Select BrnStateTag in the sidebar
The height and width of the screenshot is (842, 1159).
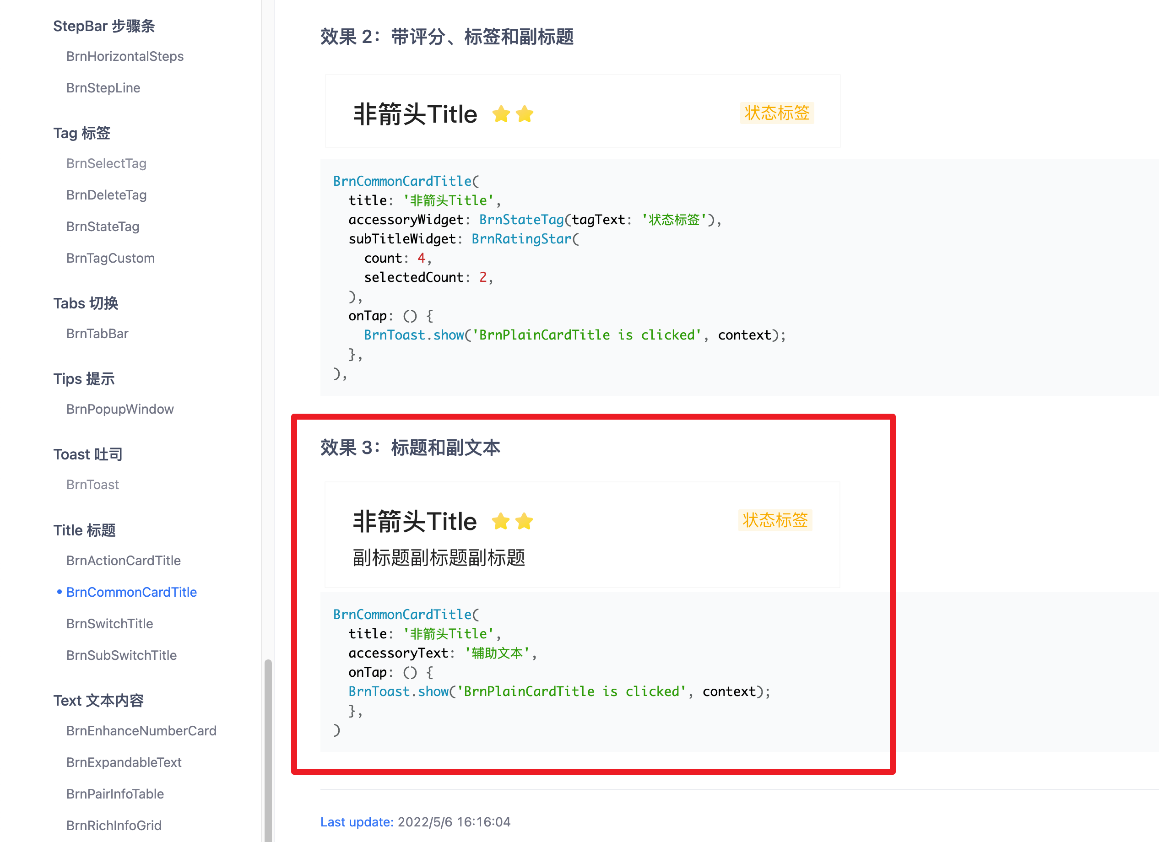103,227
